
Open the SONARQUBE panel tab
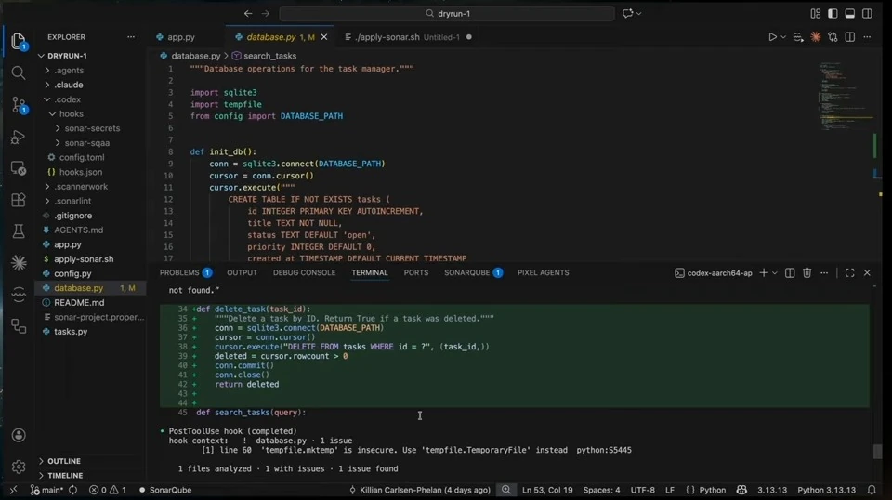tap(473, 273)
